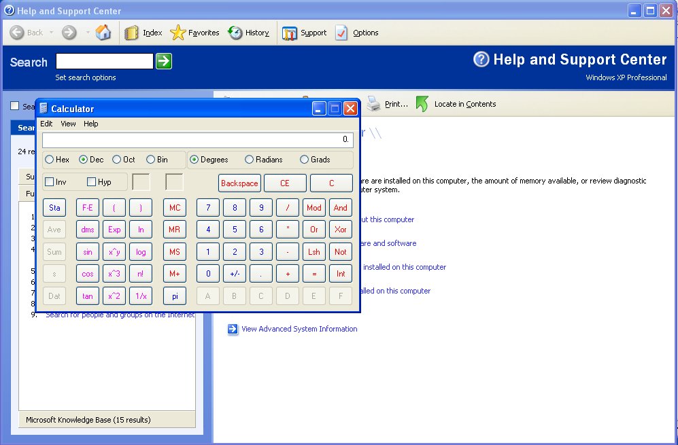Select Bin number system radio
The height and width of the screenshot is (445, 678).
pyautogui.click(x=150, y=160)
